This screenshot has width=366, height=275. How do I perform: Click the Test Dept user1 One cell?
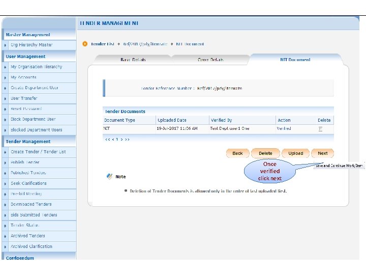(x=230, y=128)
